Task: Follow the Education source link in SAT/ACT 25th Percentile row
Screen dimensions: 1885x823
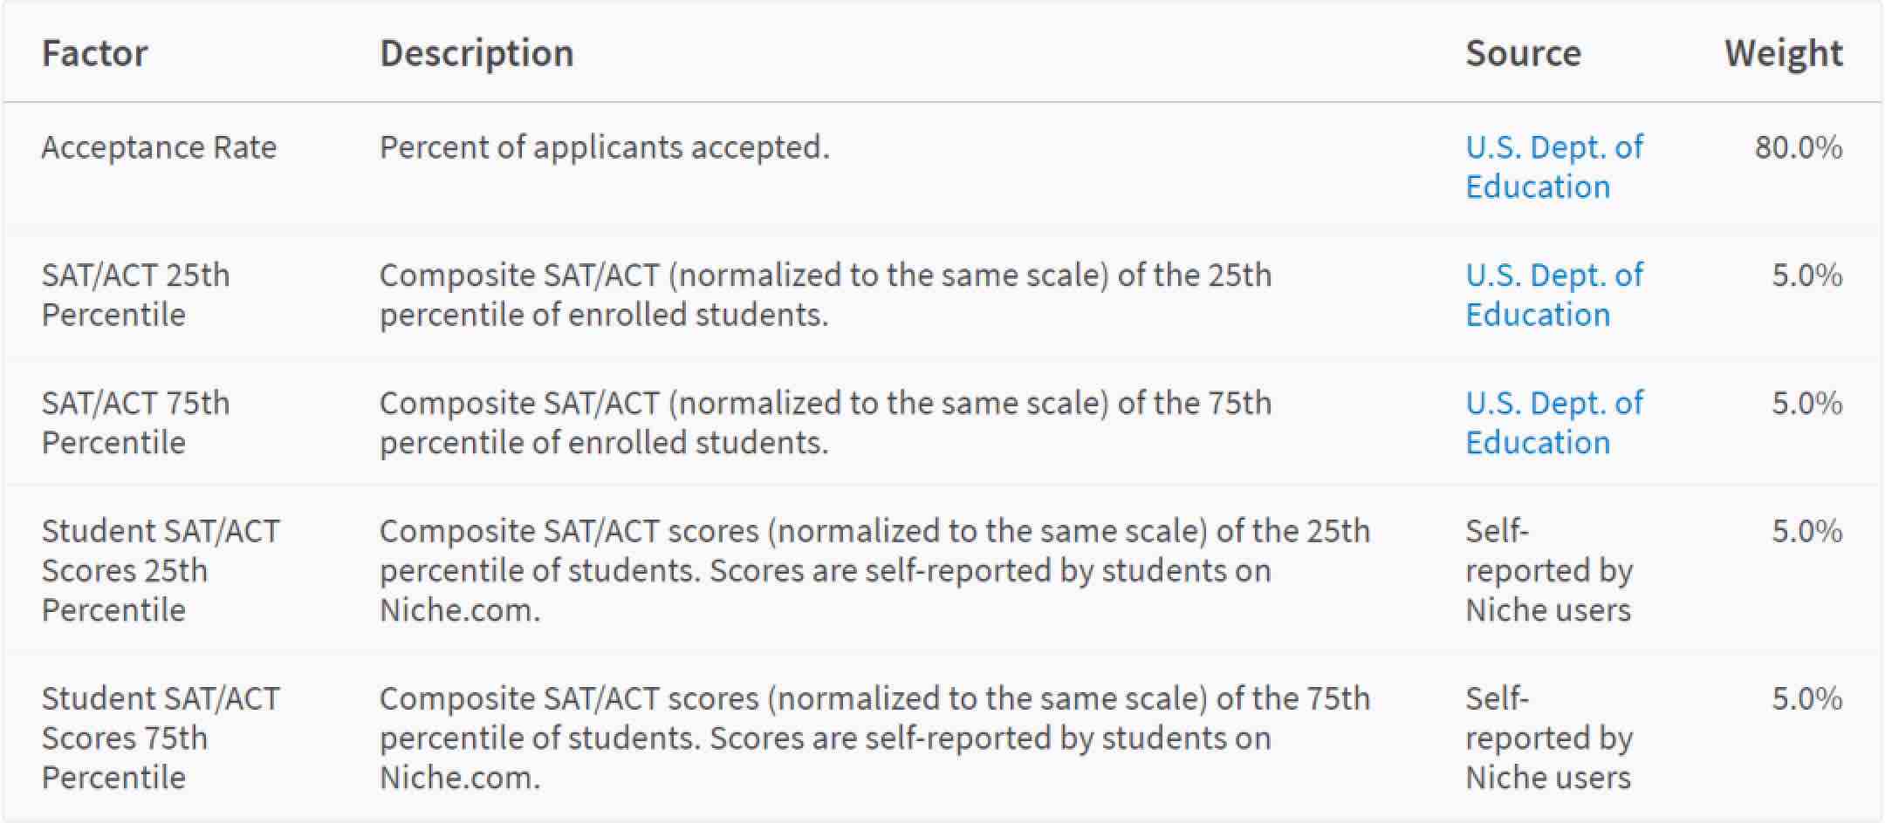Action: pos(1553,295)
